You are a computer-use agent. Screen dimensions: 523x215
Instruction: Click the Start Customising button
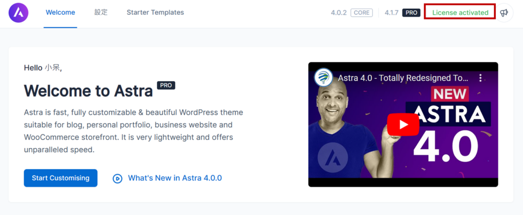coord(61,178)
